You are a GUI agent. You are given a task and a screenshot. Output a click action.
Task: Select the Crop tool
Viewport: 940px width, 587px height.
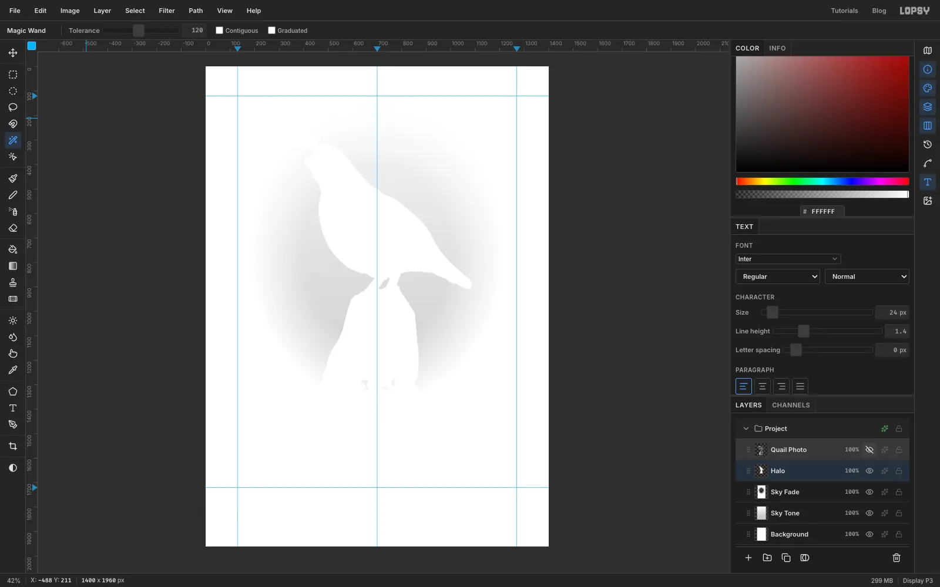(13, 446)
